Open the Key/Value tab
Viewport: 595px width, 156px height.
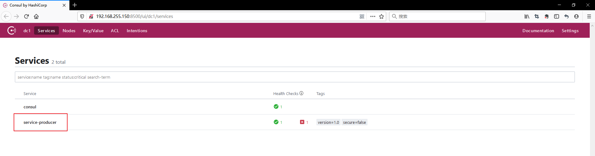click(x=93, y=31)
